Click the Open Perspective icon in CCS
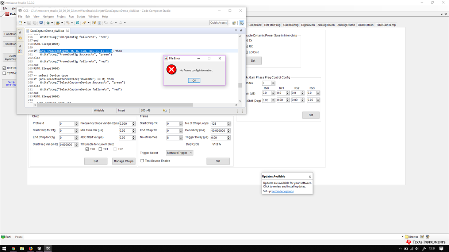This screenshot has width=449, height=252. (x=234, y=23)
